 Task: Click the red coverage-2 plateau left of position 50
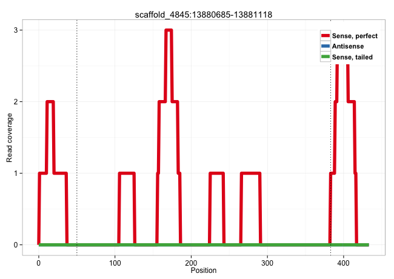50,102
